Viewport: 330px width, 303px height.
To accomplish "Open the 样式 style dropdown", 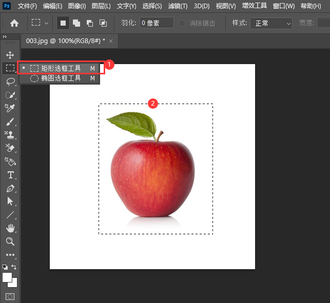I will coord(271,23).
